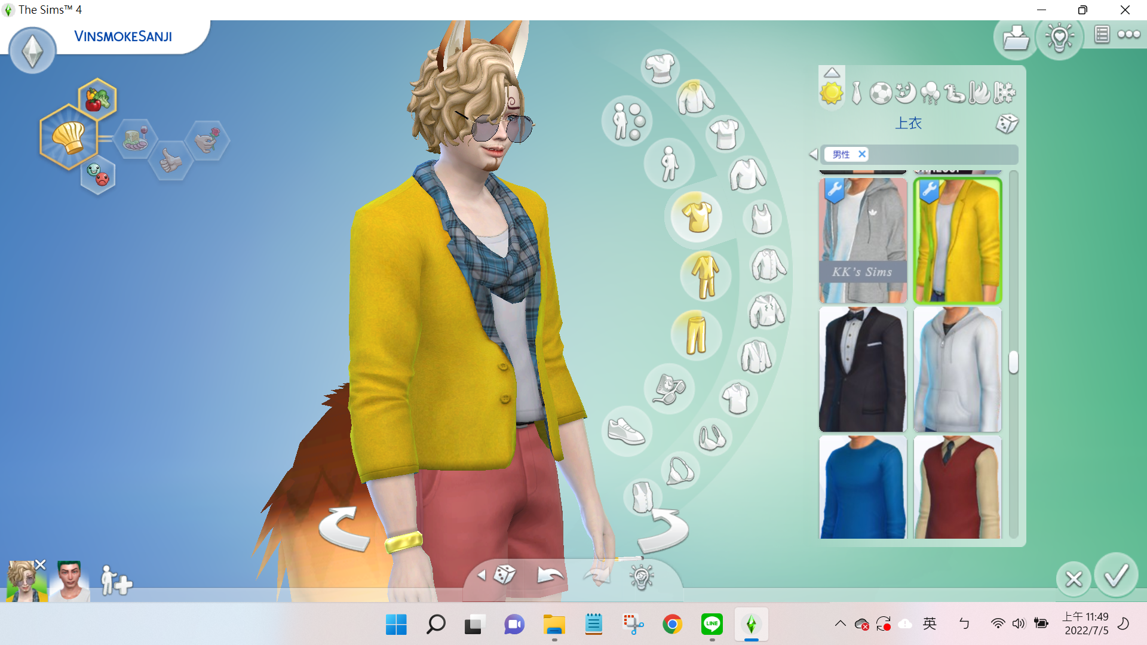This screenshot has height=645, width=1147.
Task: Open the accessories glasses and watch category
Action: tap(668, 389)
